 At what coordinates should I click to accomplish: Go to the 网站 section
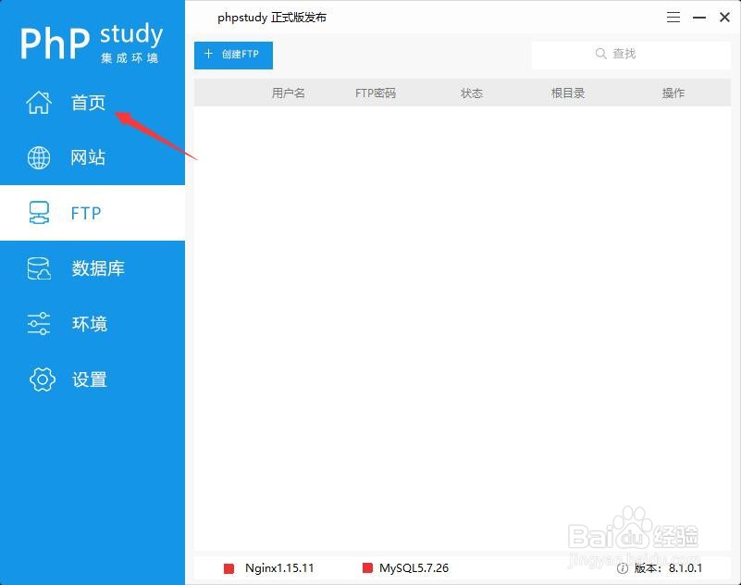click(93, 157)
